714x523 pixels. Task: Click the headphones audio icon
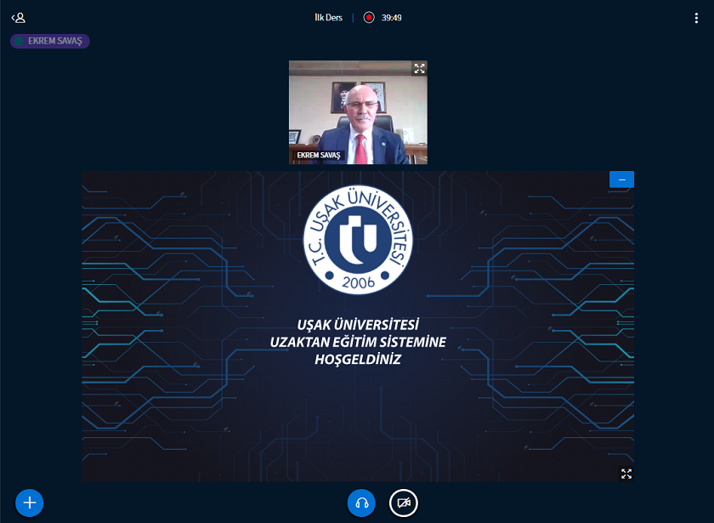click(x=361, y=503)
